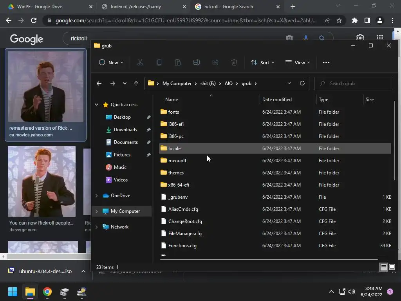
Task: Click Chrome icon in taskbar
Action: pyautogui.click(x=47, y=292)
